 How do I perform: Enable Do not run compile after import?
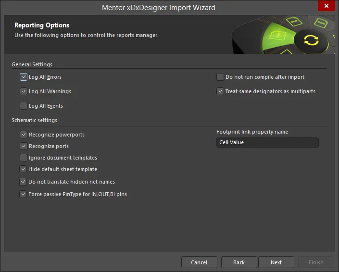point(220,77)
